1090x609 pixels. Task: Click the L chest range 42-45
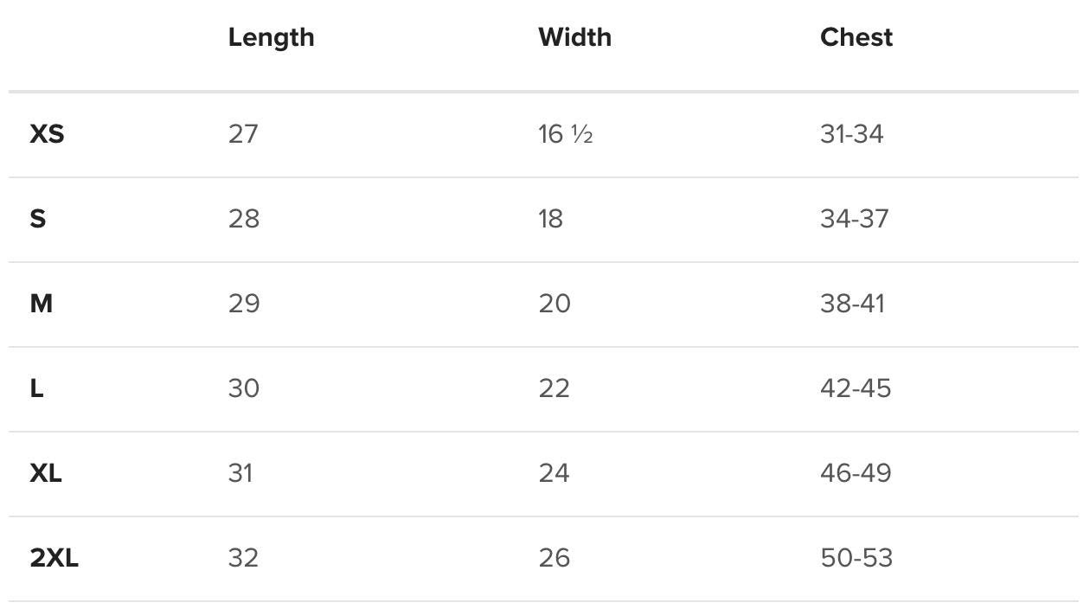[x=855, y=388]
